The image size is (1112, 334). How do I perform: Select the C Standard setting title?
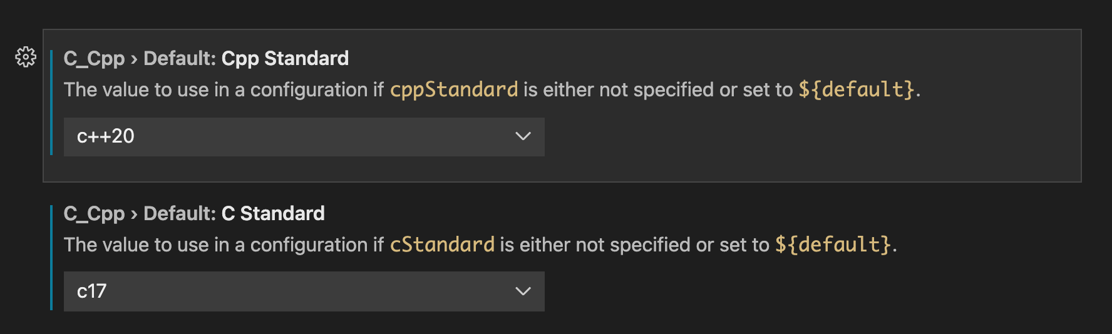194,213
